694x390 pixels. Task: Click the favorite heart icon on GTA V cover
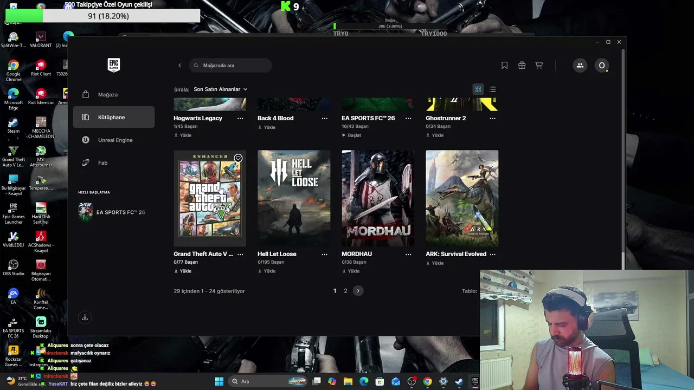click(238, 158)
